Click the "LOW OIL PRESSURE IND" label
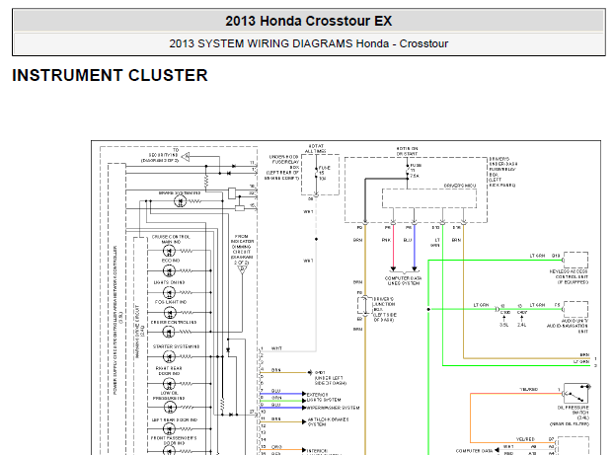The height and width of the screenshot is (455, 614). (169, 396)
